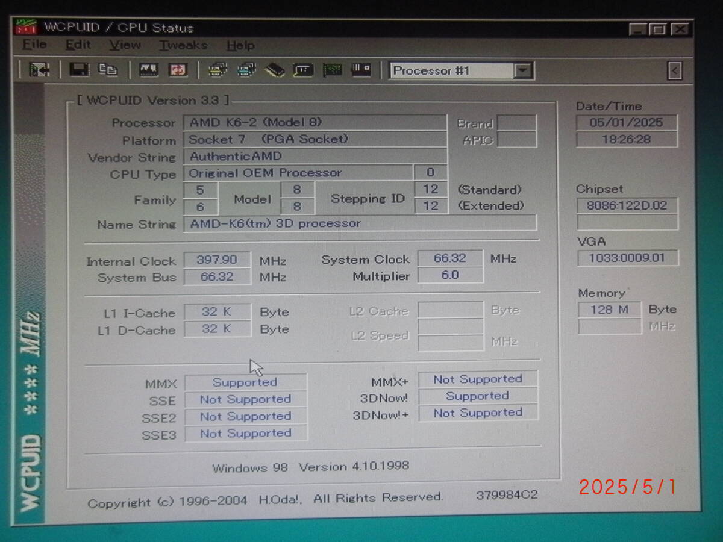Open the View menu
This screenshot has width=723, height=542.
coord(124,45)
